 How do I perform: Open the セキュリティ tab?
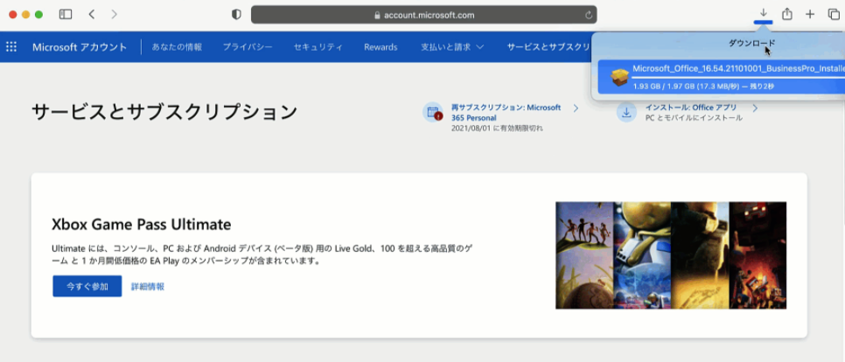(x=318, y=47)
